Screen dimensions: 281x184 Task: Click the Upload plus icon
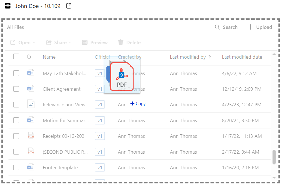[x=250, y=27]
